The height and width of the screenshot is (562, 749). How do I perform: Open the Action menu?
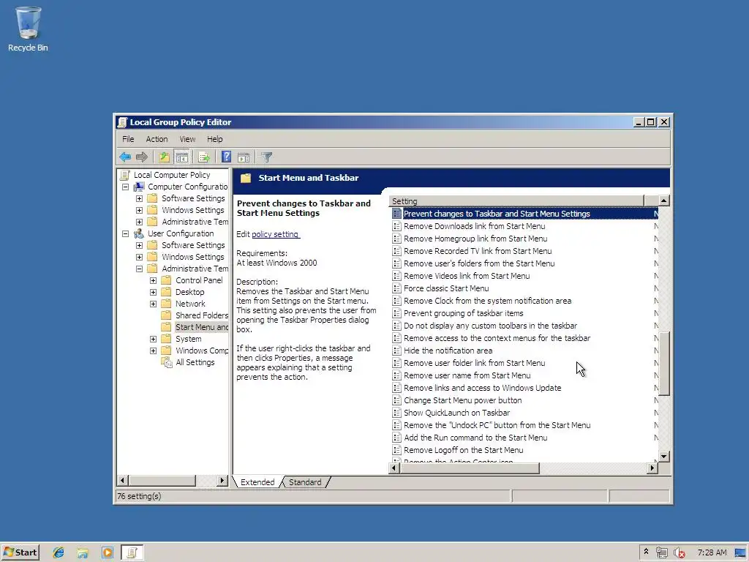click(x=157, y=139)
